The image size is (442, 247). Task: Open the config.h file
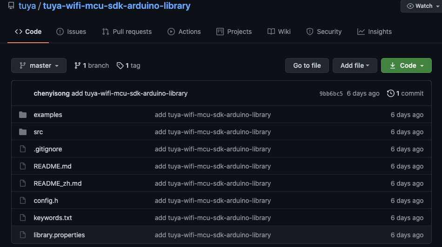(46, 201)
